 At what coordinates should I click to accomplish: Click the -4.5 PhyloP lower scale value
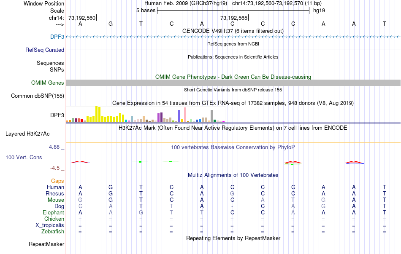[55, 168]
